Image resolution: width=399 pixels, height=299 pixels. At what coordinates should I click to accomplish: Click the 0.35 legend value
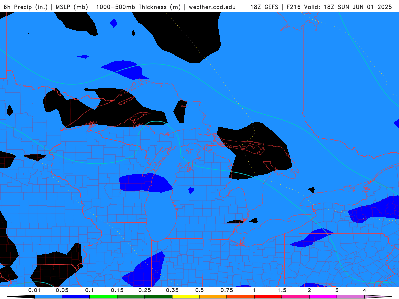[x=172, y=290]
